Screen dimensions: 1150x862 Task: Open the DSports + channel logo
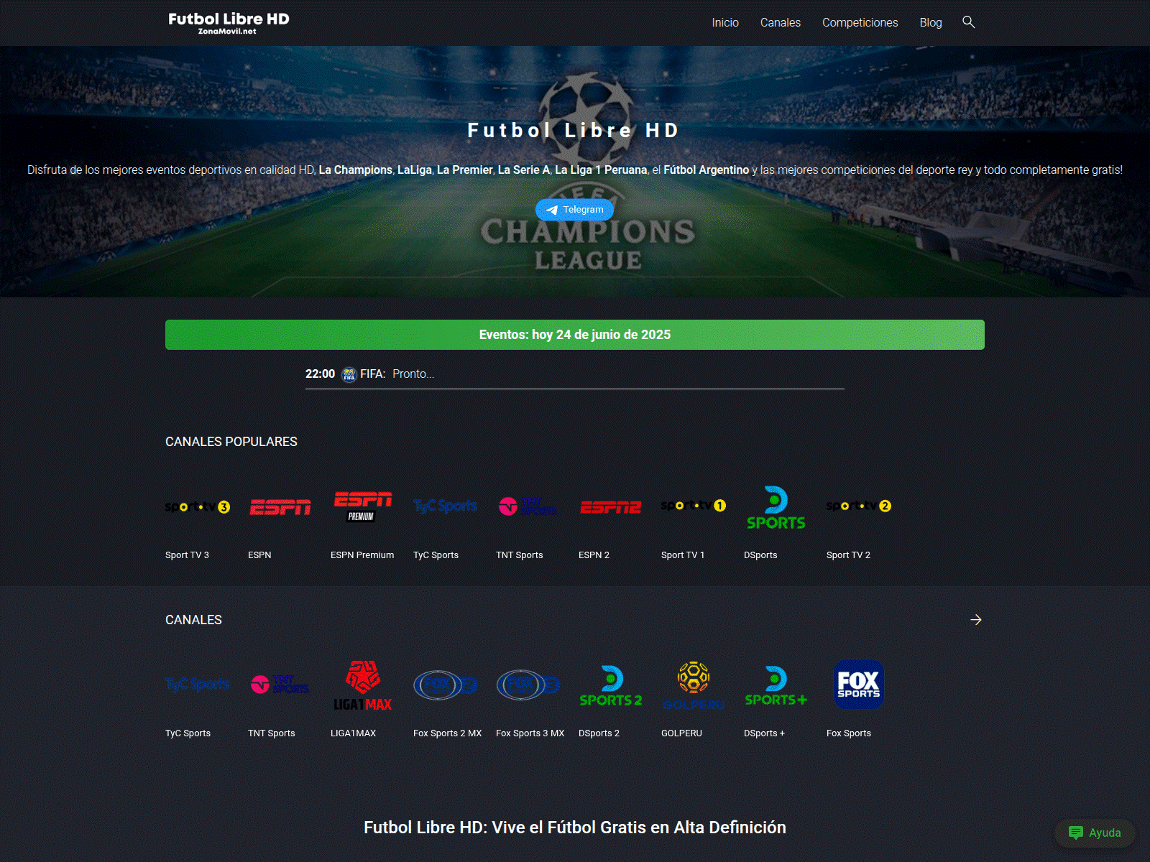tap(776, 685)
